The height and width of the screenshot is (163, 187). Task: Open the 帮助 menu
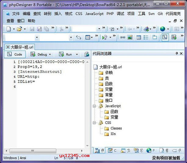click(31, 21)
